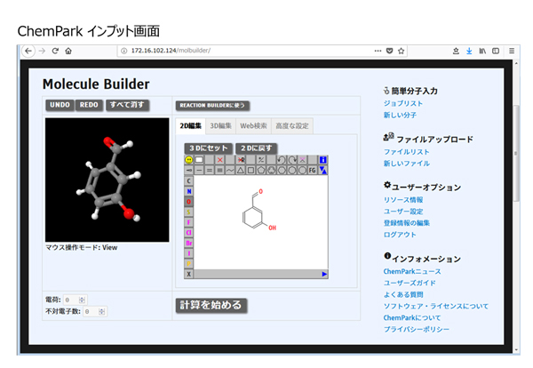Viewport: 533px width, 368px height.
Task: Select the triple bond tool
Action: pyautogui.click(x=220, y=170)
